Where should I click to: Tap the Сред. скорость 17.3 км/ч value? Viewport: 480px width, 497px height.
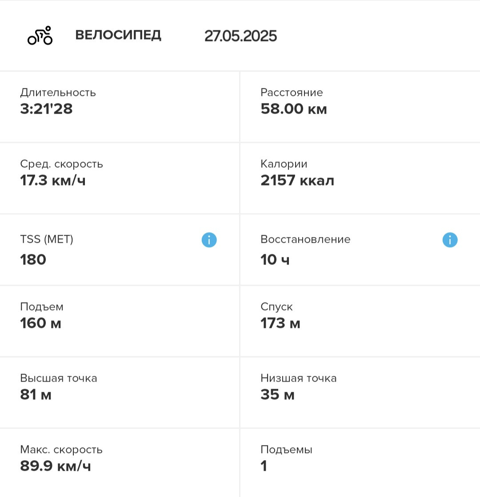click(53, 180)
